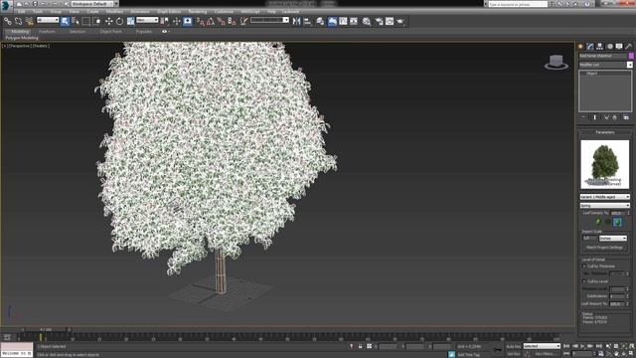This screenshot has height=358, width=636.
Task: Open Select by Name dialog
Action: pyautogui.click(x=76, y=21)
